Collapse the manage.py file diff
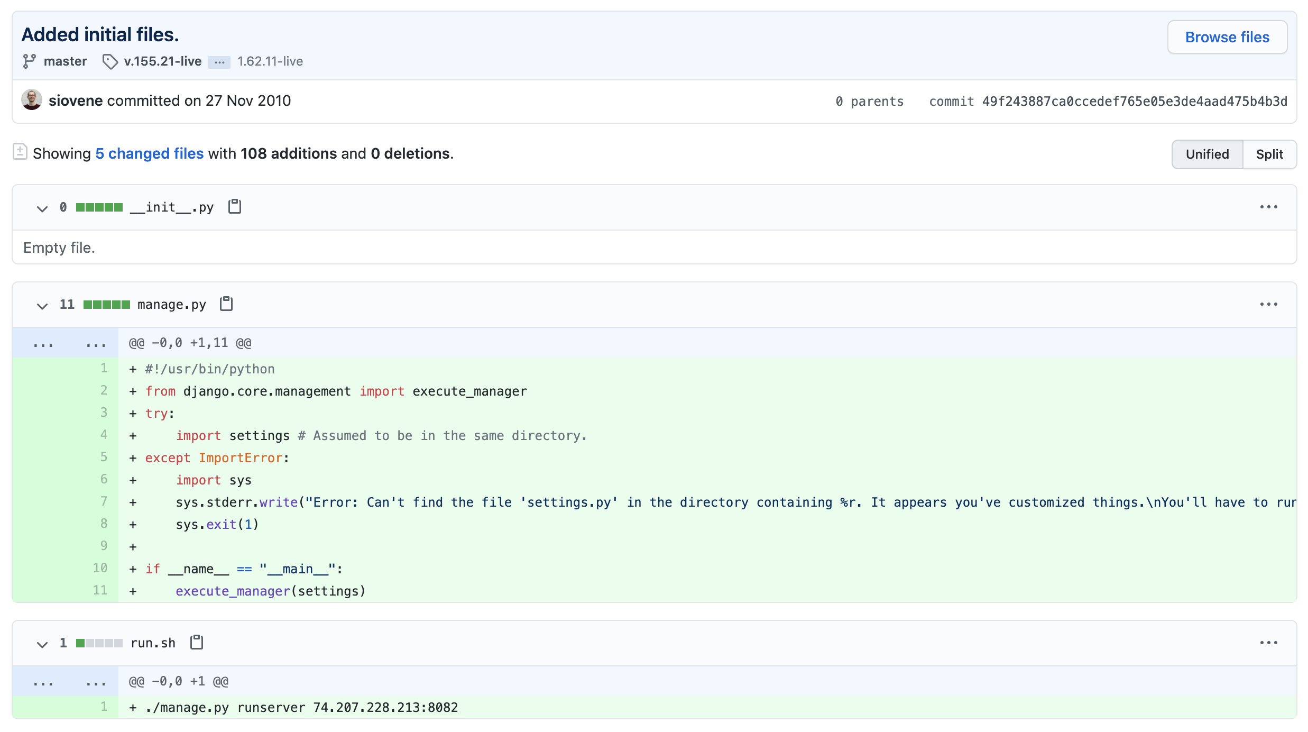 pyautogui.click(x=42, y=305)
